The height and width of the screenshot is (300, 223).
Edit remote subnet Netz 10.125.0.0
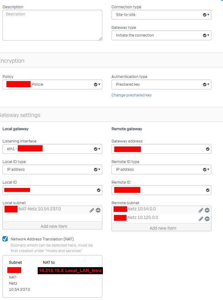point(201,219)
